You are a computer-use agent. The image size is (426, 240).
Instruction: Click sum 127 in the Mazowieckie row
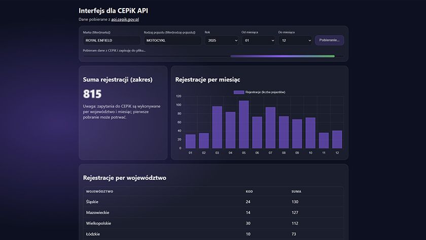[x=295, y=213]
